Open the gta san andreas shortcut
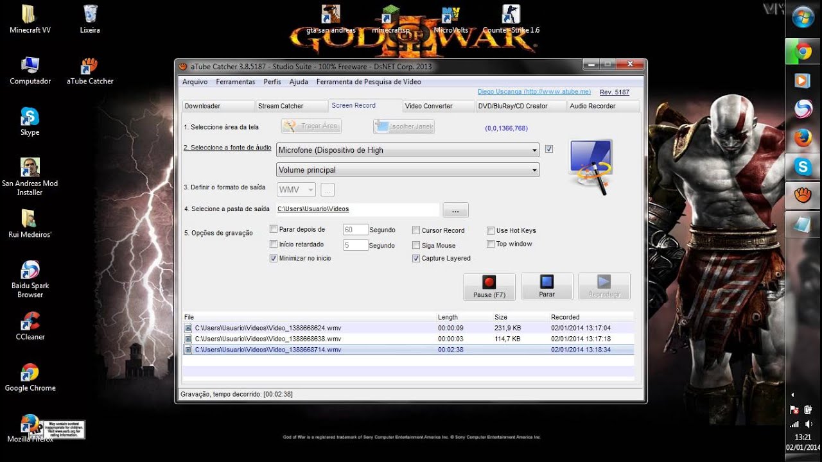Image resolution: width=822 pixels, height=462 pixels. (x=331, y=19)
